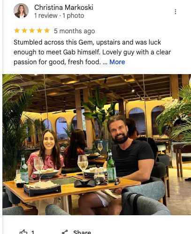
Task: Click the fourth yellow rating star
Action: (x=39, y=30)
